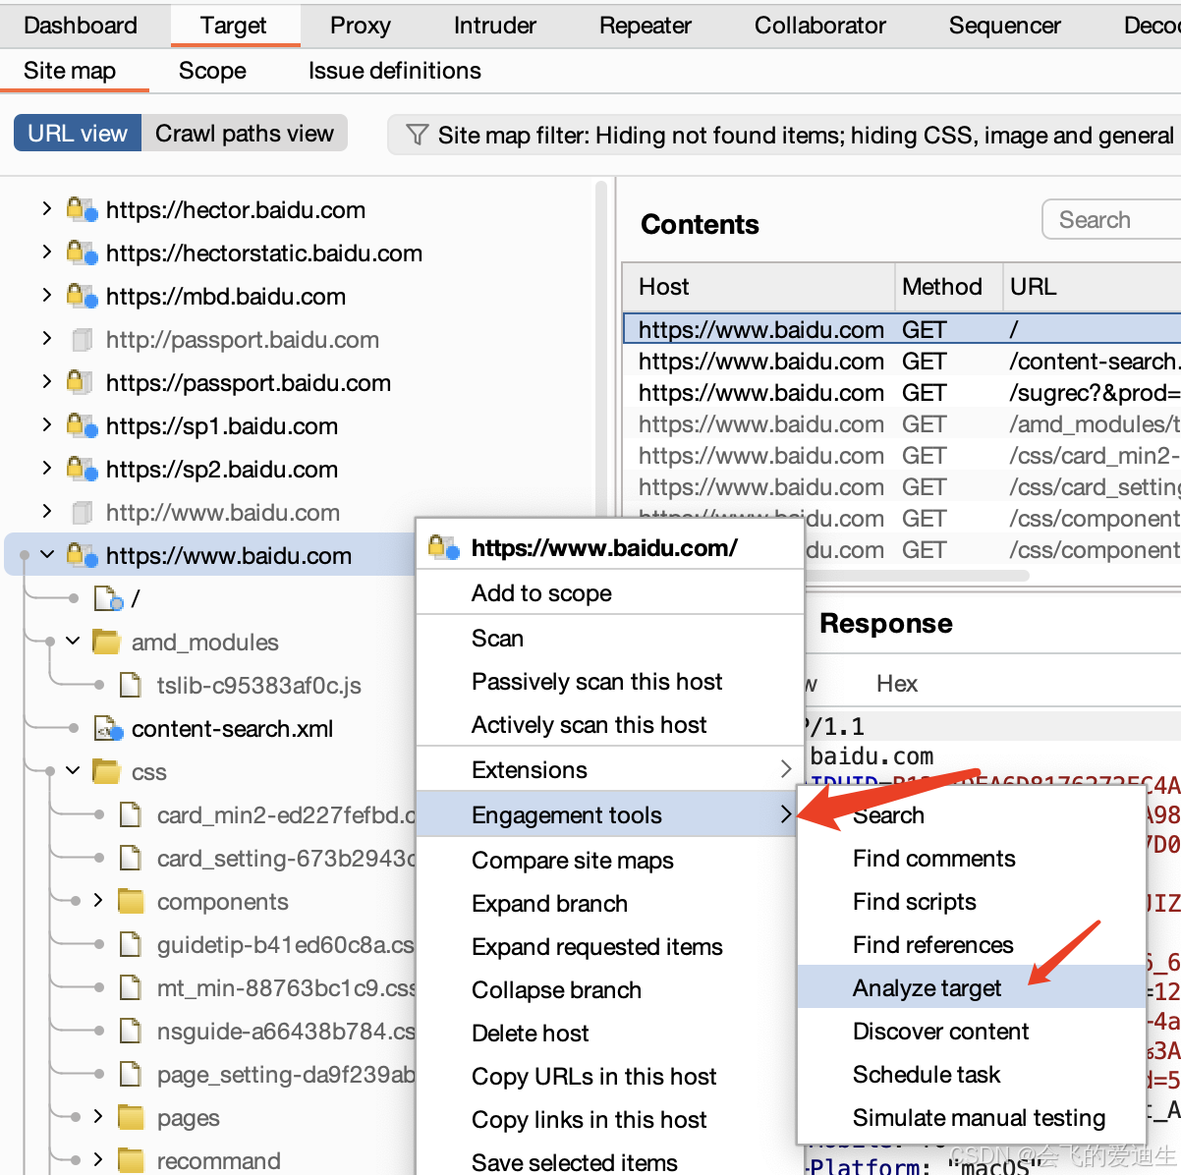Click the site map filter funnel icon
1181x1175 pixels.
(417, 135)
